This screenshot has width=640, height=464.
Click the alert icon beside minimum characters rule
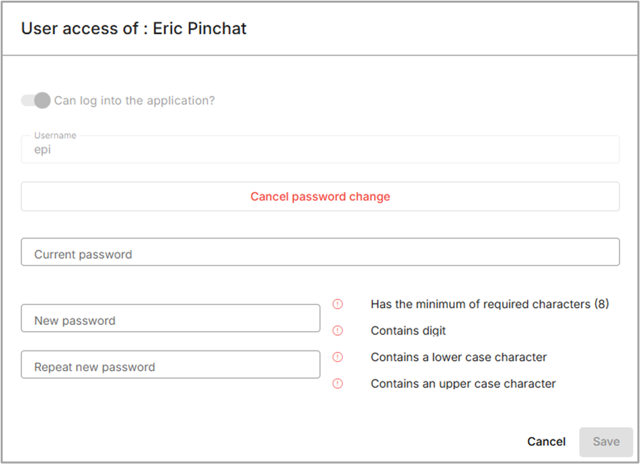point(338,304)
